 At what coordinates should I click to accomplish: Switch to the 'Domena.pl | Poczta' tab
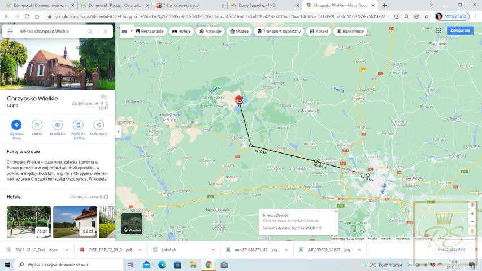coord(115,5)
